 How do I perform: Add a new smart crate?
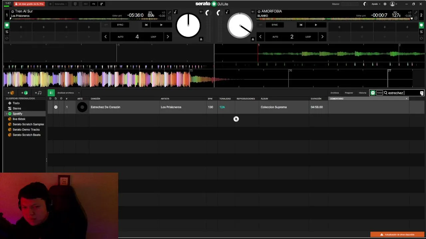coord(25,93)
